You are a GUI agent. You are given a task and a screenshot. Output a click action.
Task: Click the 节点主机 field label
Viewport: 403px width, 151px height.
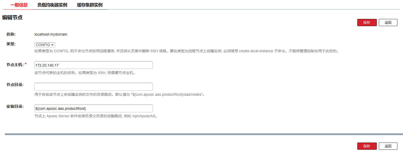(x=15, y=65)
